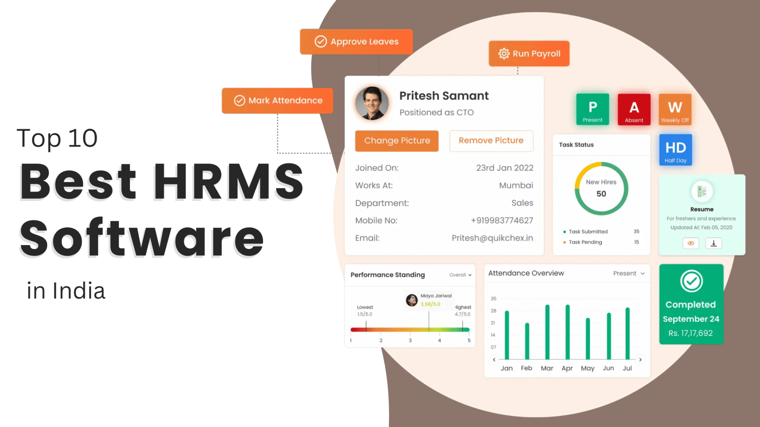Click the Remove Picture button

tap(491, 141)
